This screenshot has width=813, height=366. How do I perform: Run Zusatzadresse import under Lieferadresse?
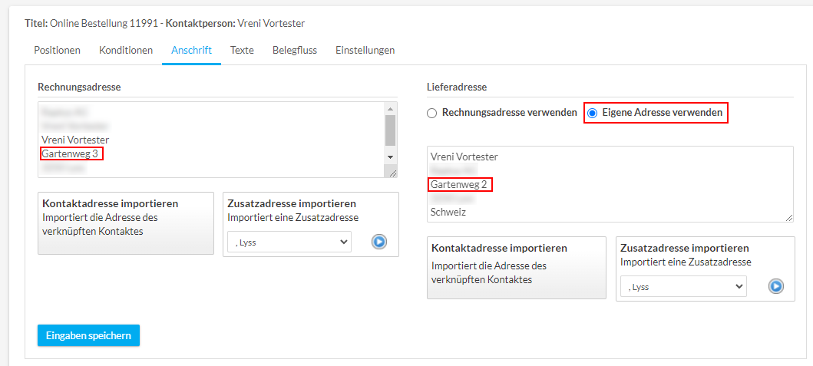pyautogui.click(x=775, y=286)
